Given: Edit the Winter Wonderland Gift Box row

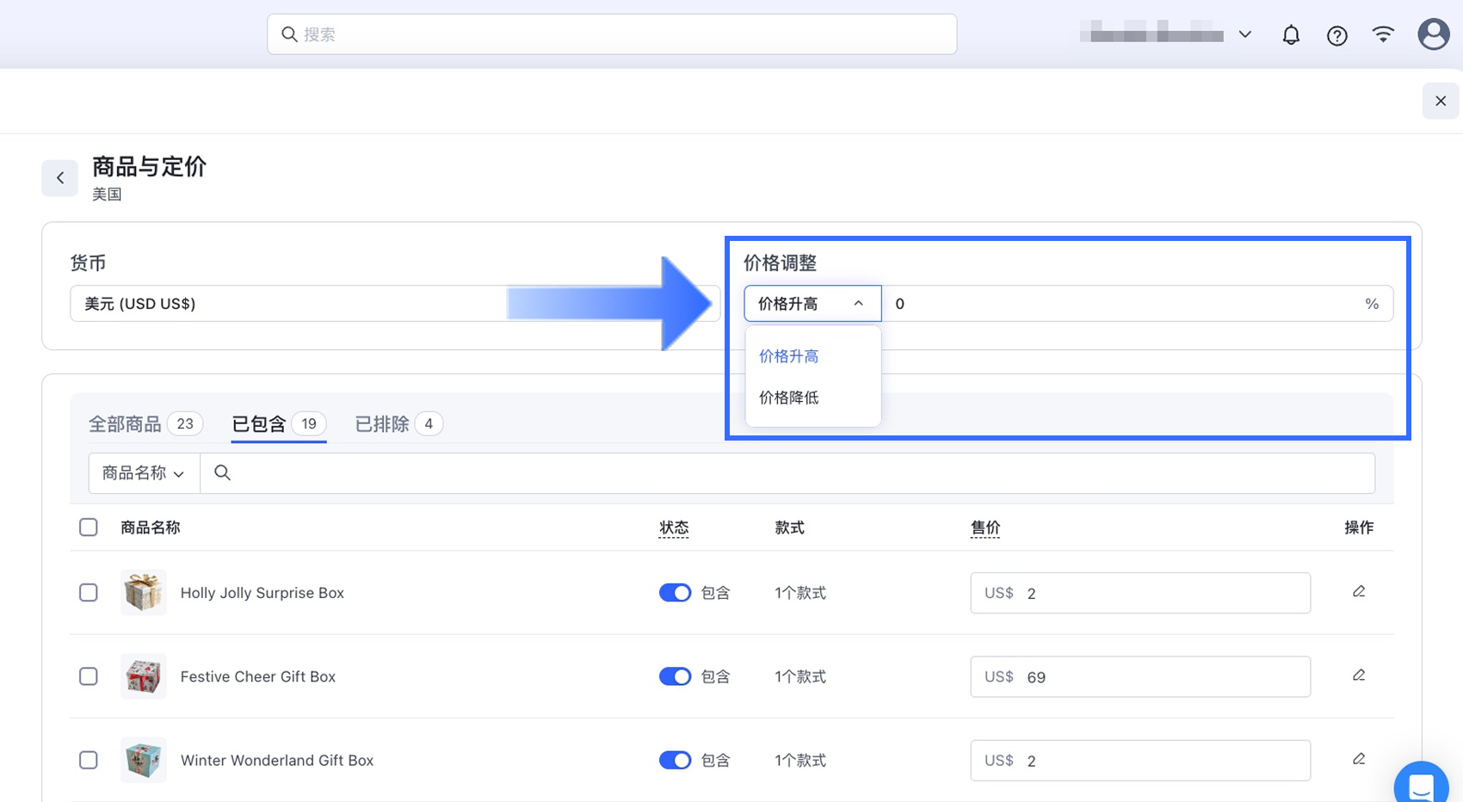Looking at the screenshot, I should click(1359, 759).
